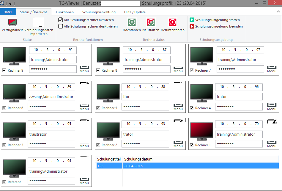Click the username field of Rechner 7
The height and width of the screenshot is (191, 282).
240,60
